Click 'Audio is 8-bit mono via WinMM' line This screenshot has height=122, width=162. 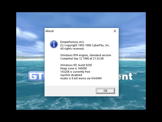coord(81,78)
